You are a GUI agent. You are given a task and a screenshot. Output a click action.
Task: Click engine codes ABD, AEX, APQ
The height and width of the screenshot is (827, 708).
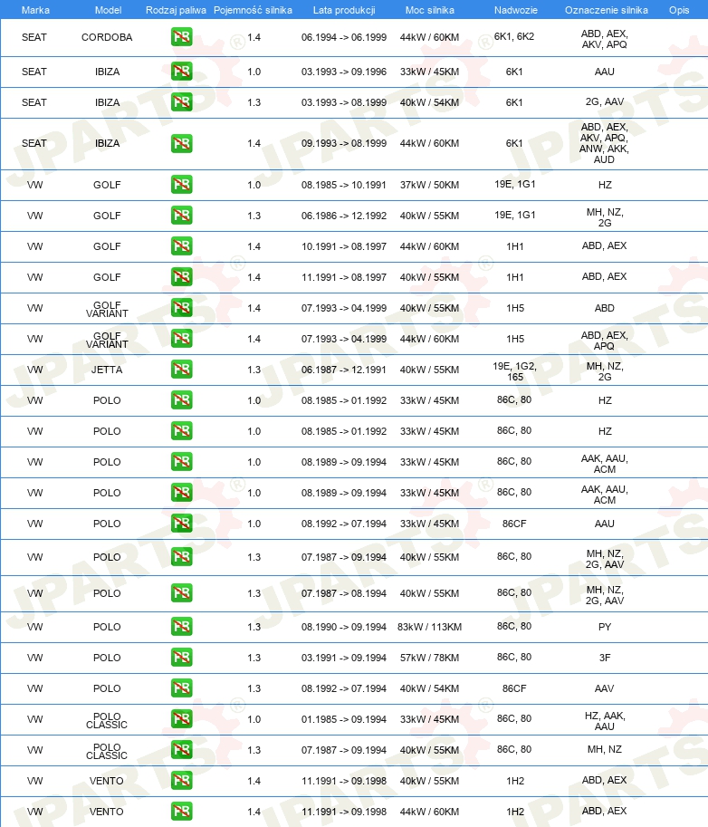point(604,341)
